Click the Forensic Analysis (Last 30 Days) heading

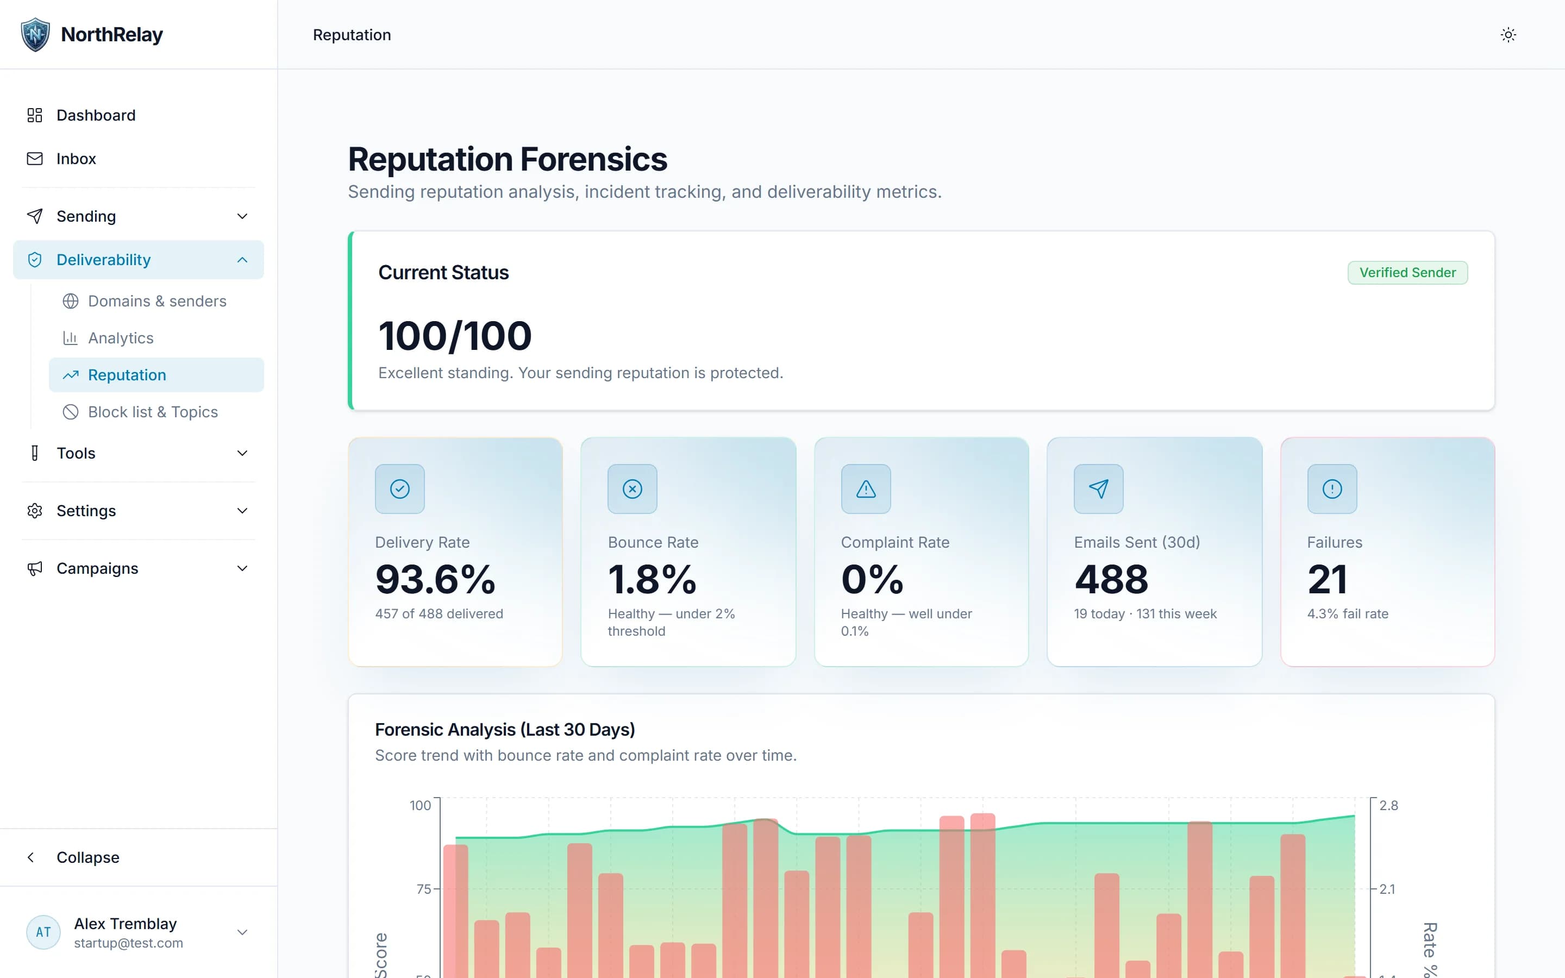(x=504, y=730)
